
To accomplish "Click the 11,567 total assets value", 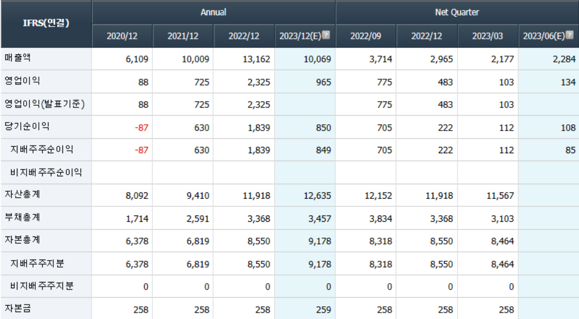I will pos(500,195).
